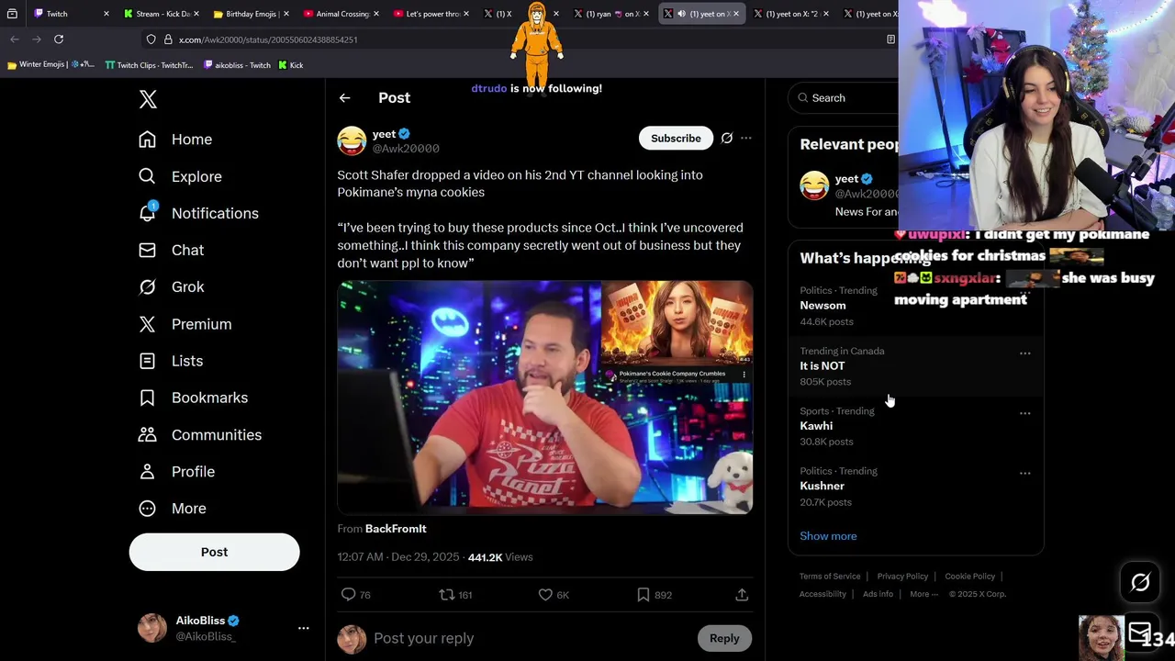Open Explore from the sidebar
Image resolution: width=1175 pixels, height=661 pixels.
(x=180, y=176)
